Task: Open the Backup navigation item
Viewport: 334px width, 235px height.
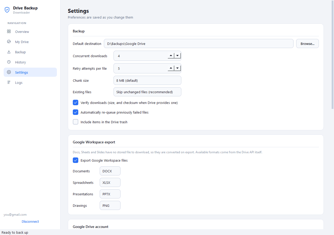Action: [x=30, y=52]
